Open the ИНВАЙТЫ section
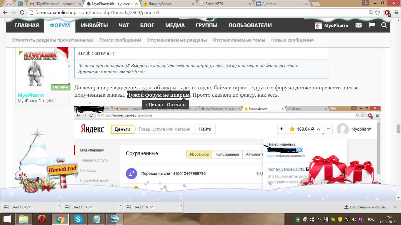The width and height of the screenshot is (401, 225). pyautogui.click(x=94, y=25)
